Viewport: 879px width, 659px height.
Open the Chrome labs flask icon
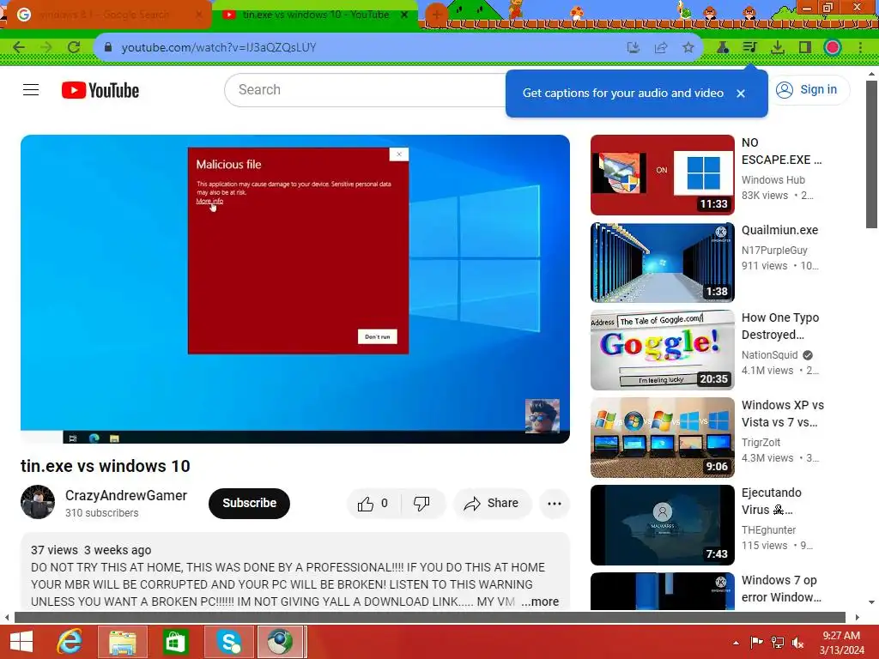[x=723, y=48]
